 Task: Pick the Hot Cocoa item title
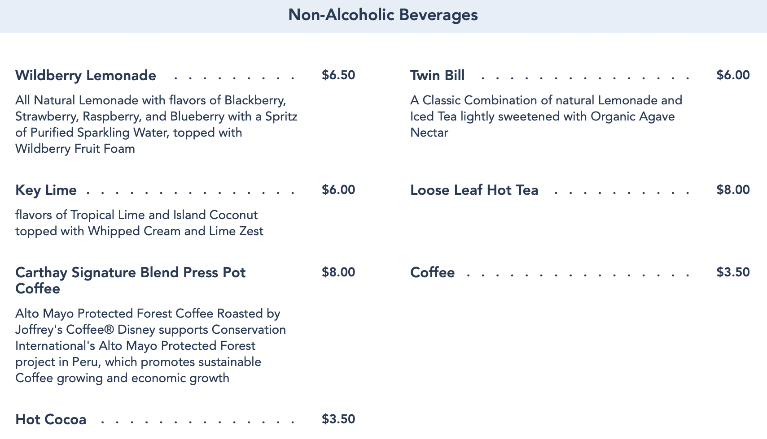[x=51, y=419]
